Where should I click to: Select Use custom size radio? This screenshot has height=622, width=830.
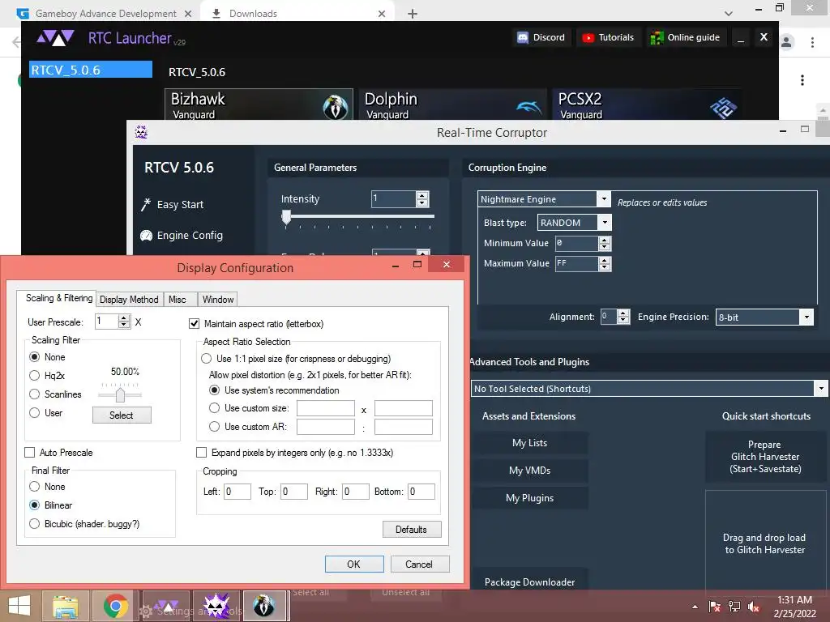214,408
